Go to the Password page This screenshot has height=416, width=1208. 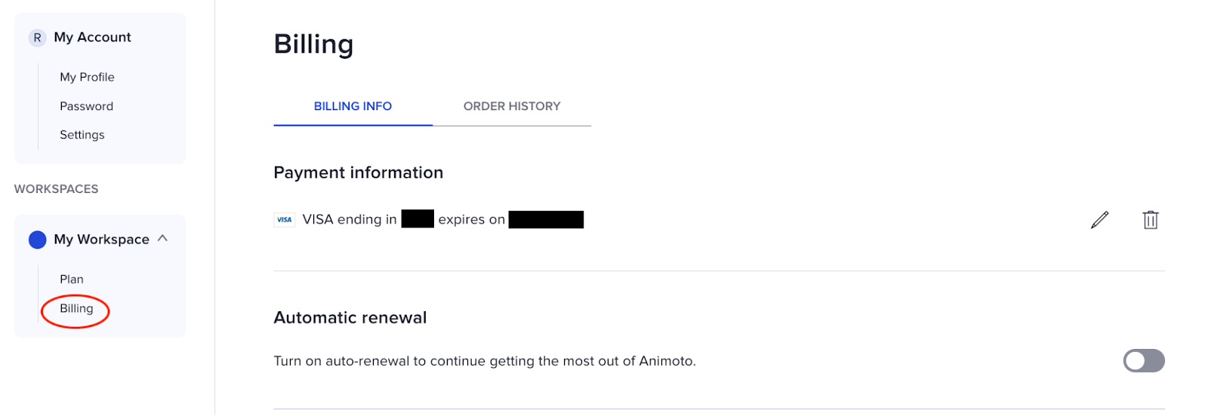(x=86, y=106)
